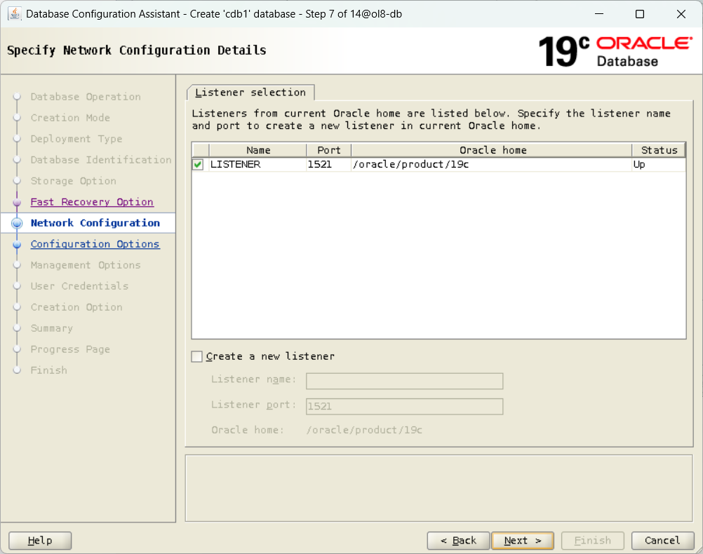Proceed with the Next button

pyautogui.click(x=523, y=541)
